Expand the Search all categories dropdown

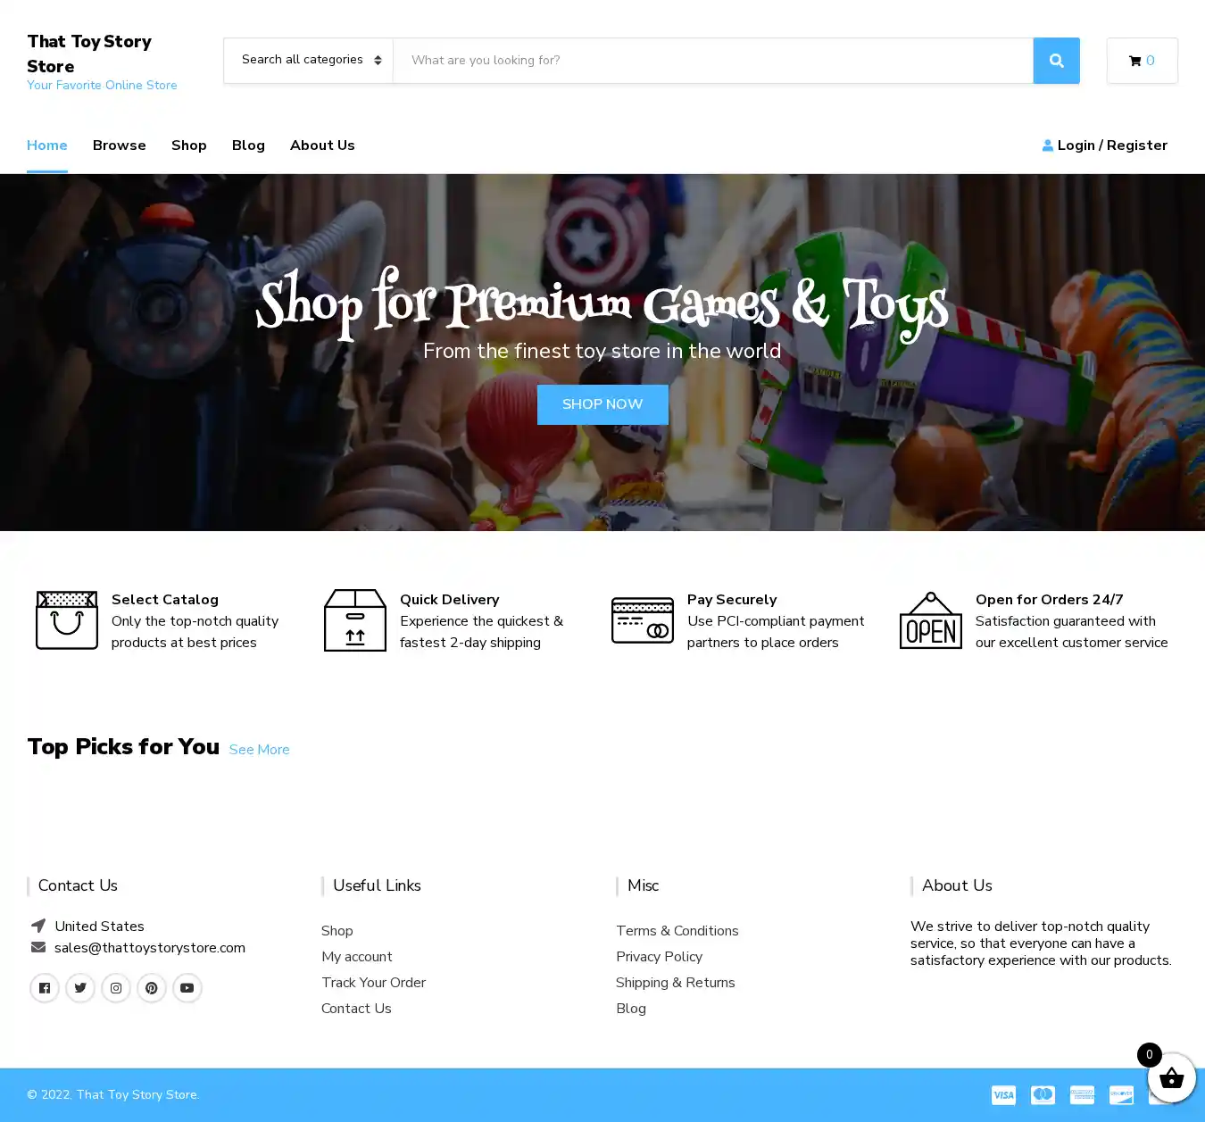click(x=309, y=61)
